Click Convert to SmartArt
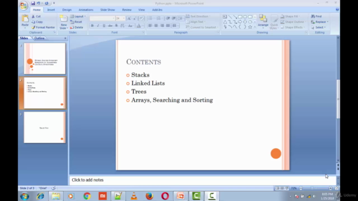This screenshot has height=201, width=358. coord(202,27)
